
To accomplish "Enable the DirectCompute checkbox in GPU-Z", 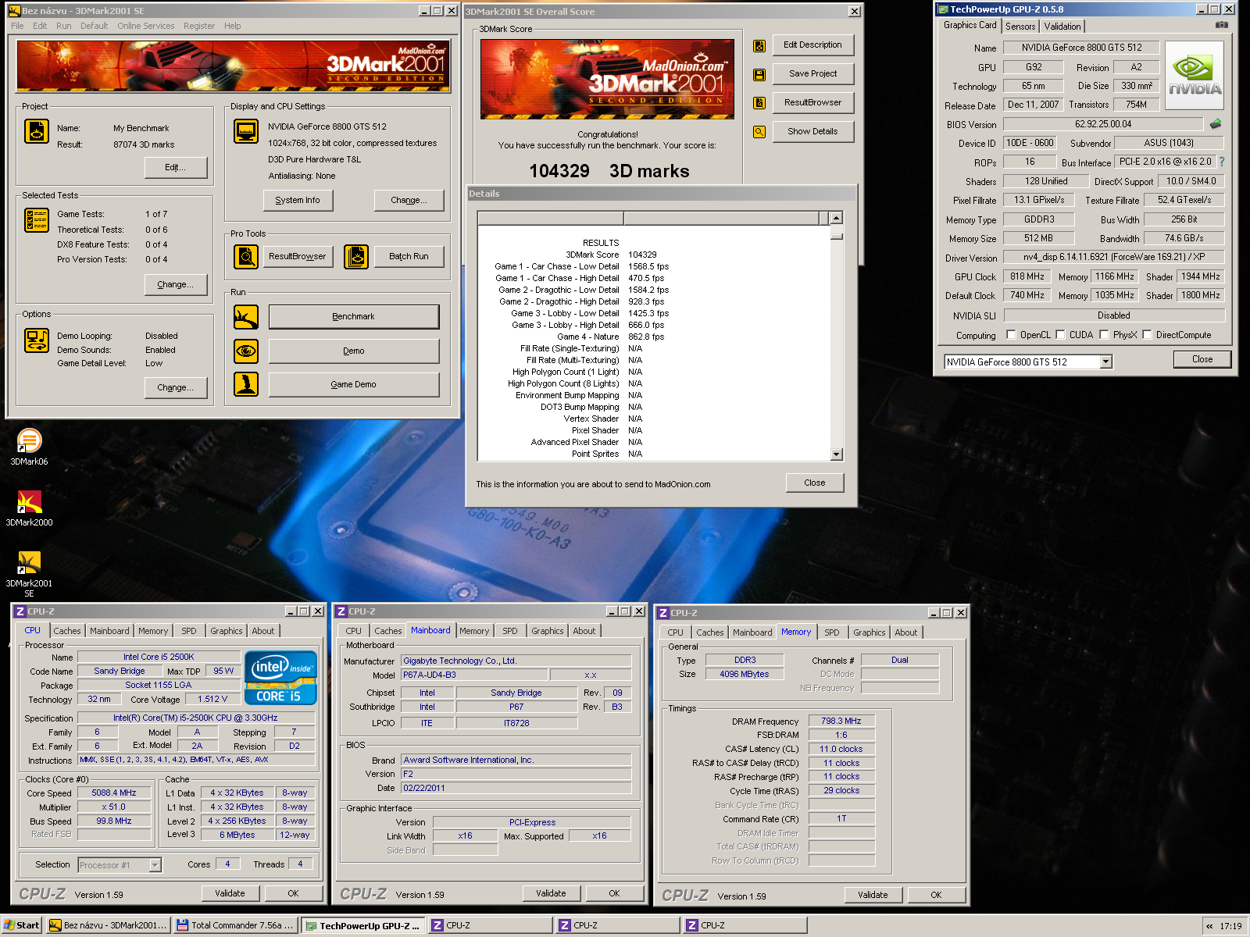I will [1147, 335].
